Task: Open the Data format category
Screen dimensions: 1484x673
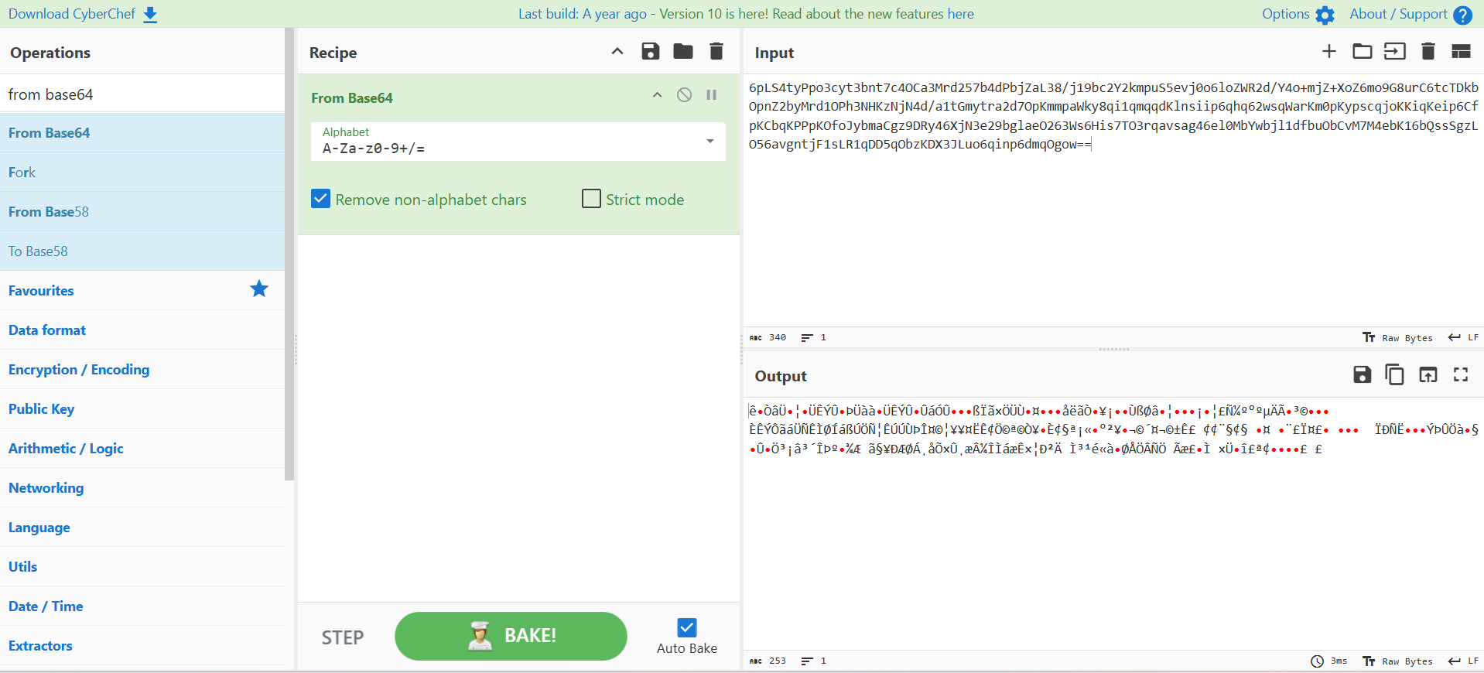Action: [47, 330]
